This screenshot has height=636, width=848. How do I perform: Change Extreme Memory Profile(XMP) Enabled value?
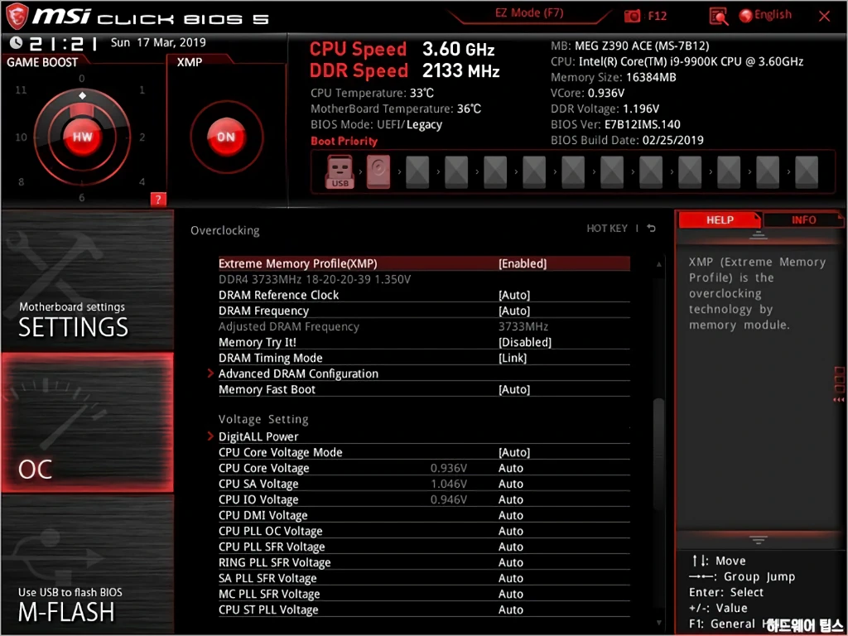click(523, 263)
